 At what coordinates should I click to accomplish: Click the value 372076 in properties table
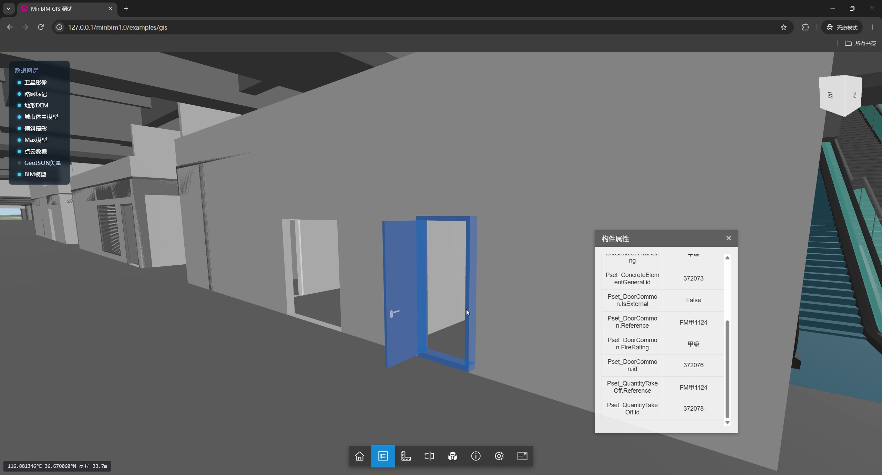[x=693, y=365]
